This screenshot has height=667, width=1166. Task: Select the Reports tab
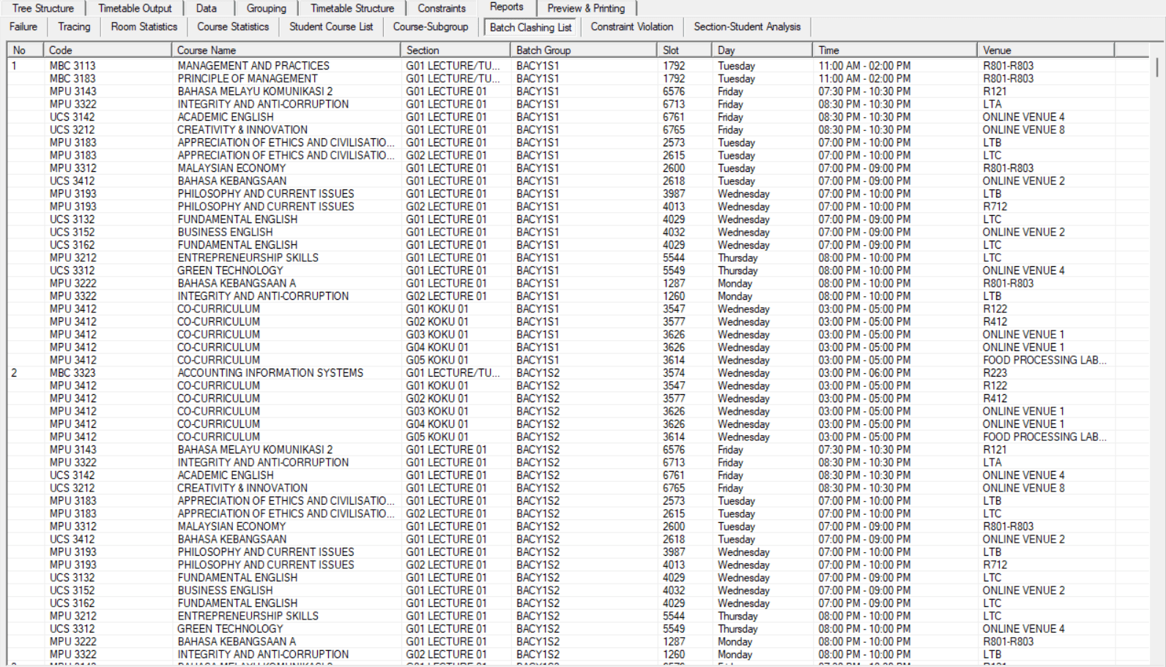(x=507, y=7)
